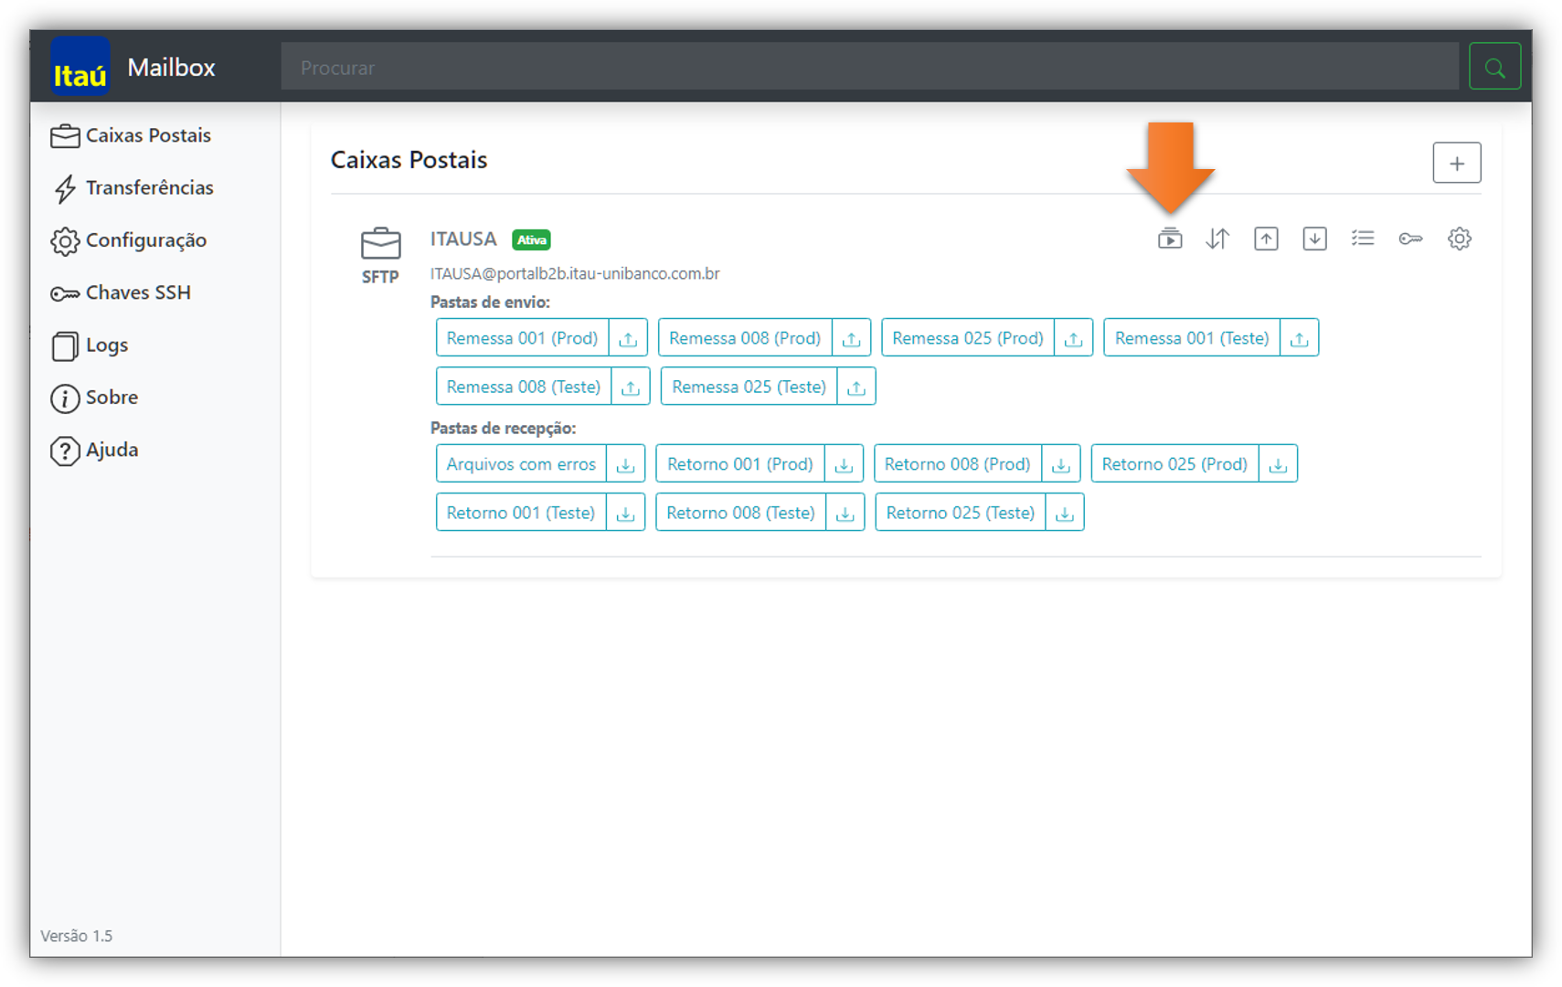Click the bidirectional transfer arrows icon
Screen dimensions: 1562x987
[x=1217, y=239]
